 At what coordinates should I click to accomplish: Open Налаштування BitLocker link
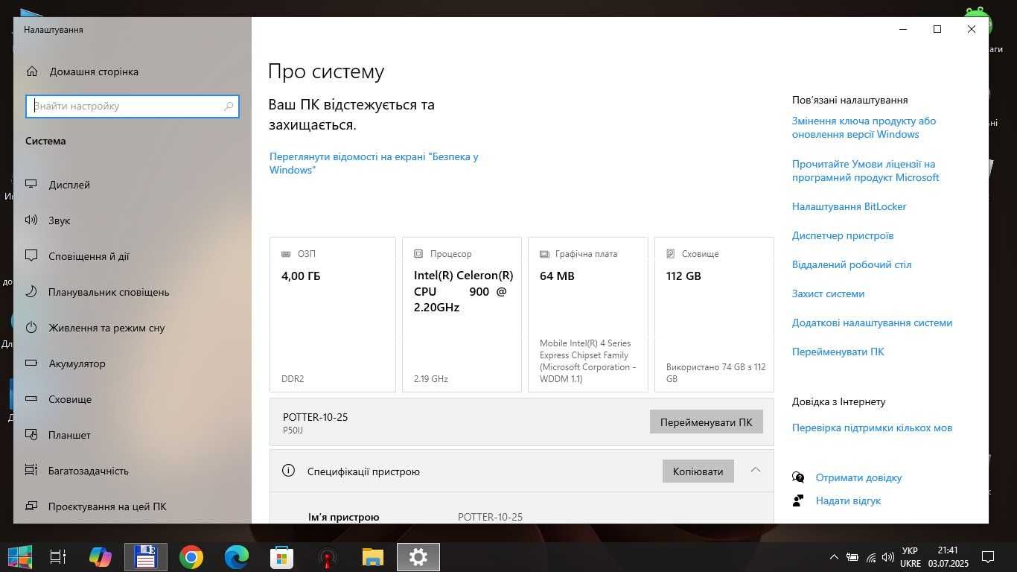pos(849,206)
